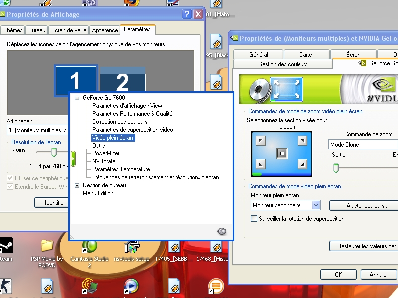Switch to the Bureau tab
Screen dimensions: 398x298
point(37,30)
